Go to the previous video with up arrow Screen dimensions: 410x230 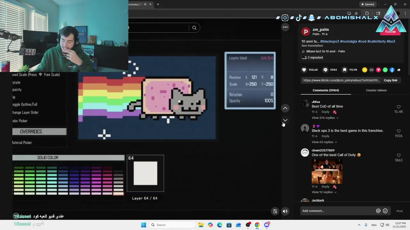(x=285, y=108)
